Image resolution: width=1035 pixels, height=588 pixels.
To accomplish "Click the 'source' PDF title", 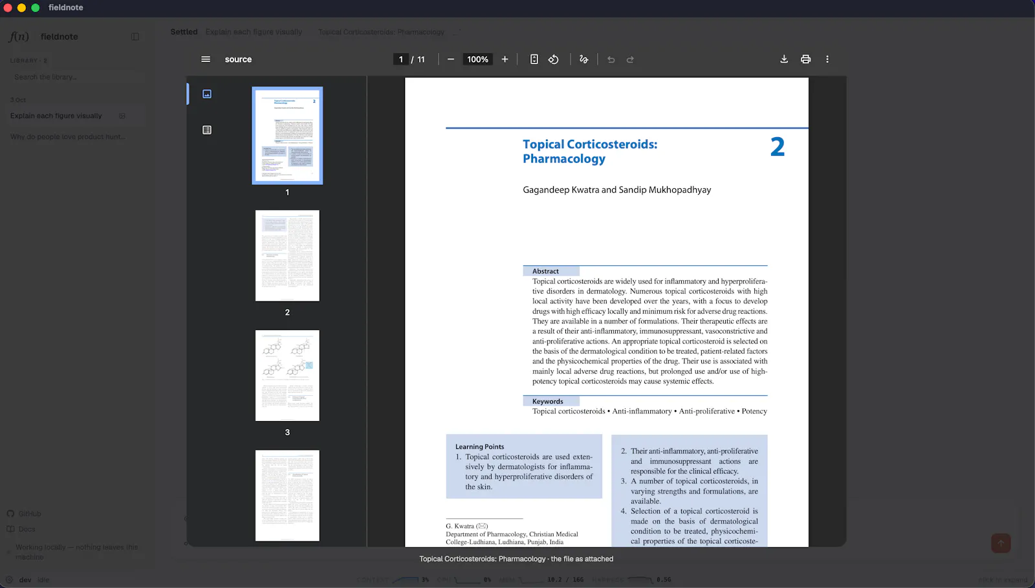I will (x=239, y=60).
